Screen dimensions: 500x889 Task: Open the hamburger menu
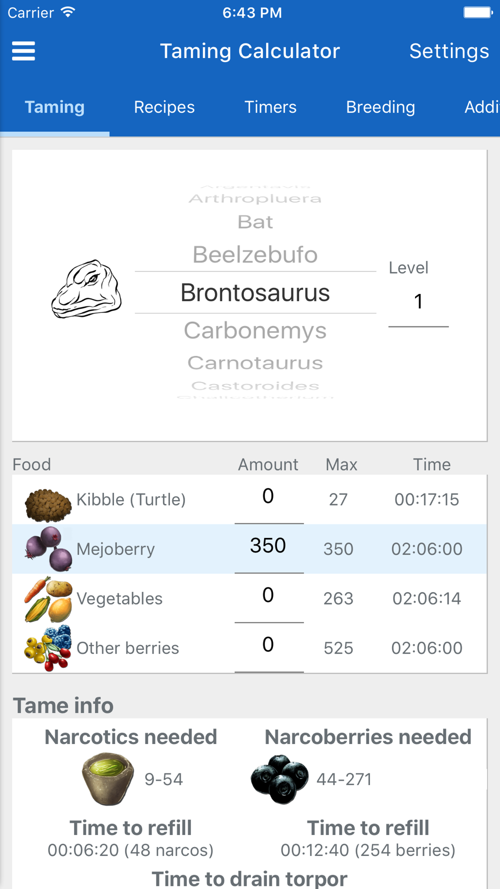(23, 51)
